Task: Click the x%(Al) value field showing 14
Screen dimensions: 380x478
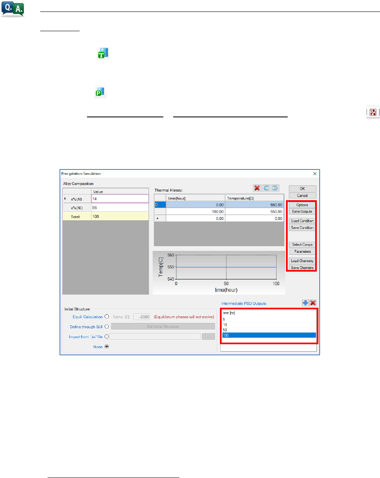Action: pyautogui.click(x=120, y=199)
